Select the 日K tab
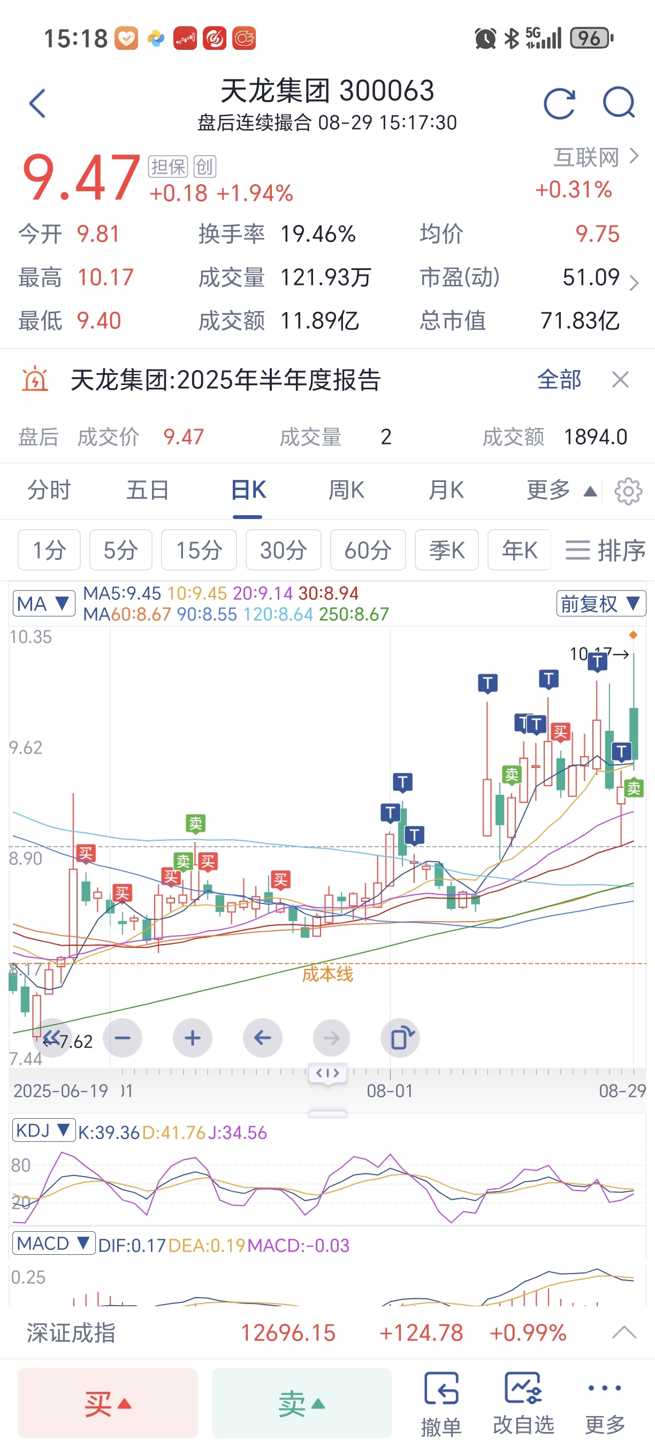Screen dimensions: 655x1446 click(248, 490)
